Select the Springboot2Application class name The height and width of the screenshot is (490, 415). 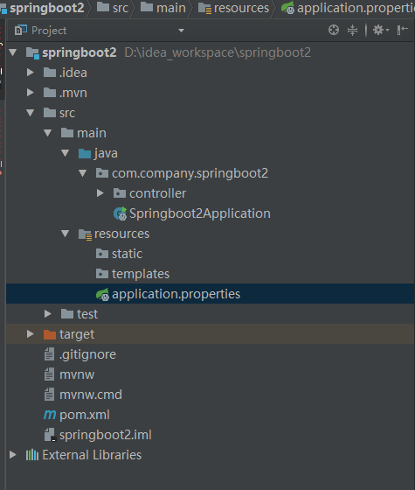coord(200,214)
